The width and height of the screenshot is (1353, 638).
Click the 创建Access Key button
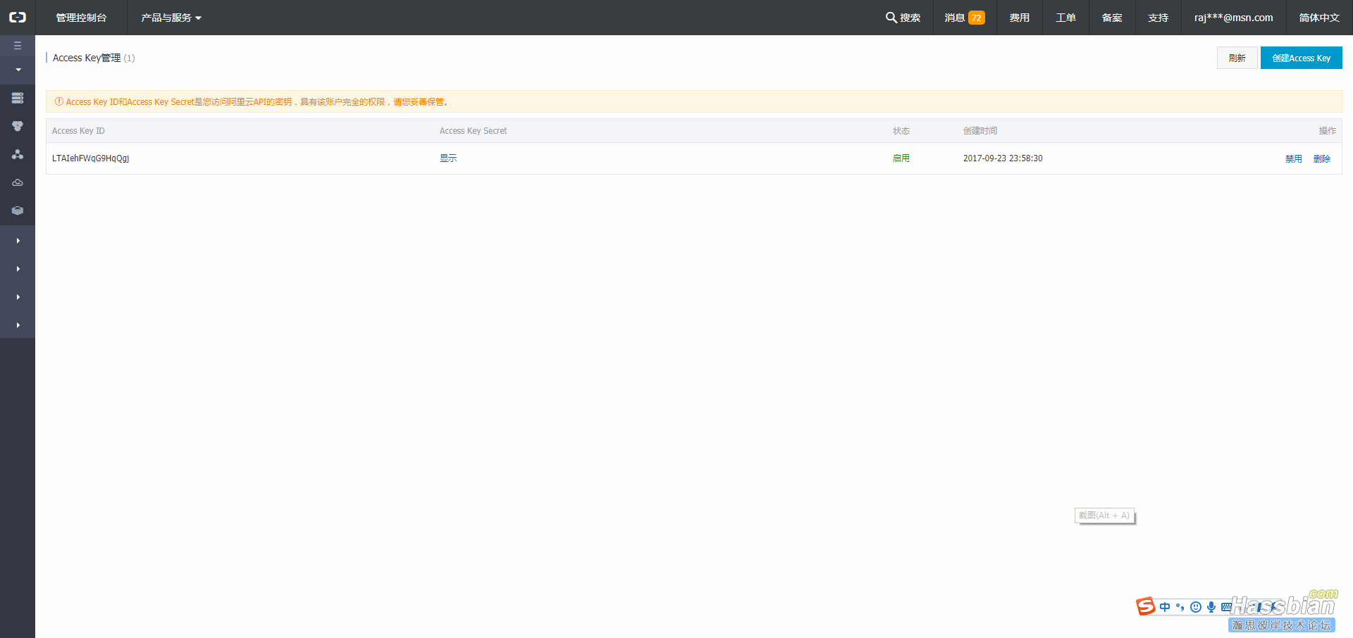(x=1301, y=58)
